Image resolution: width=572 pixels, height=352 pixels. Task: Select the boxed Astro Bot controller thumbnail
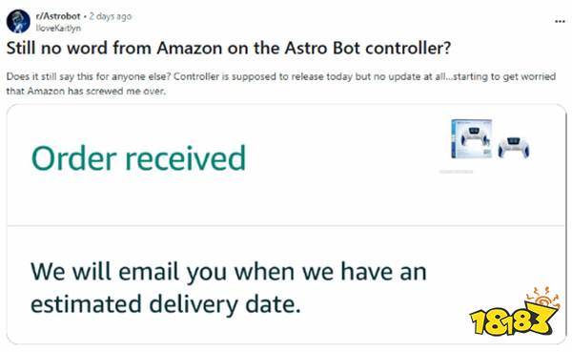(471, 138)
